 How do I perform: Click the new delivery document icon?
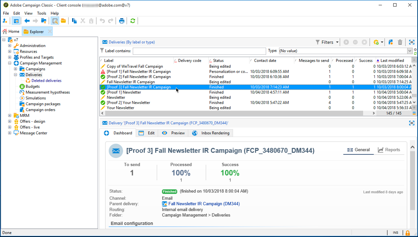click(391, 42)
